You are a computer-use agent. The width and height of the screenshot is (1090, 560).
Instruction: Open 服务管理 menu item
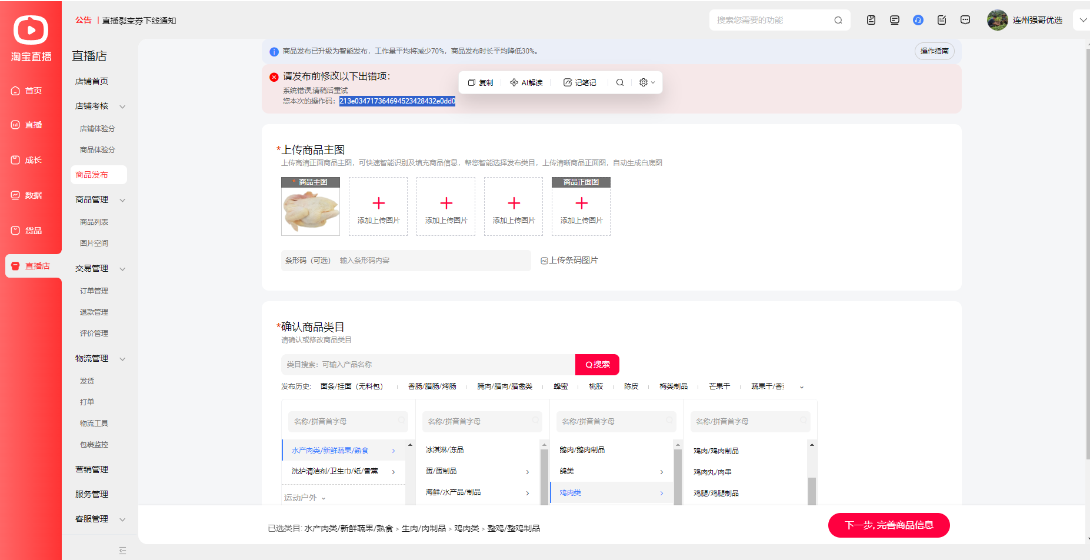[92, 494]
